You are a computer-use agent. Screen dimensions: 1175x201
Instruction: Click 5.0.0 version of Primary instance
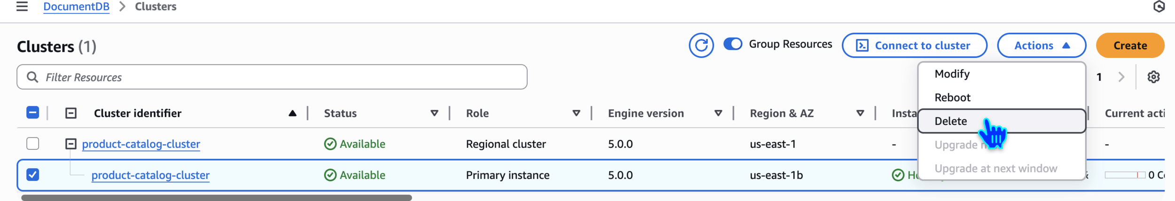point(620,175)
